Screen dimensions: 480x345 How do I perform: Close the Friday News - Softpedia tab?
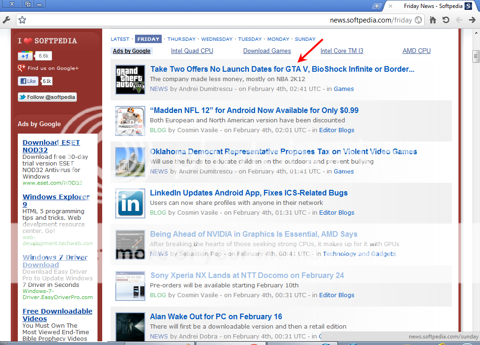[390, 6]
